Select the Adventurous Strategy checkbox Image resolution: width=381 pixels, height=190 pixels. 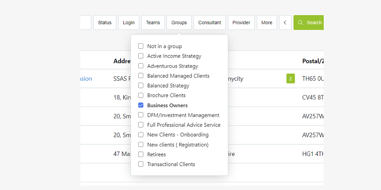(141, 66)
